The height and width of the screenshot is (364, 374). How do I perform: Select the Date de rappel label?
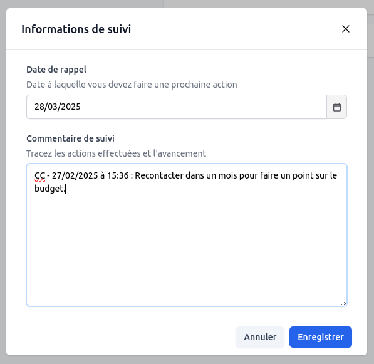pos(56,70)
